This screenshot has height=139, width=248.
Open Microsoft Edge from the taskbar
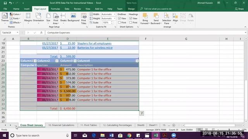(x=94, y=136)
